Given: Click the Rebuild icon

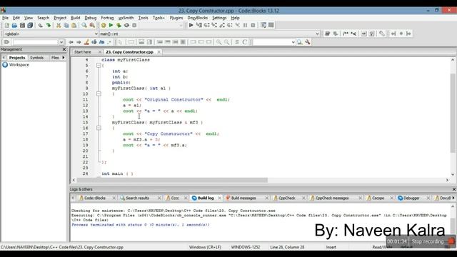Looking at the screenshot, I should [x=126, y=26].
